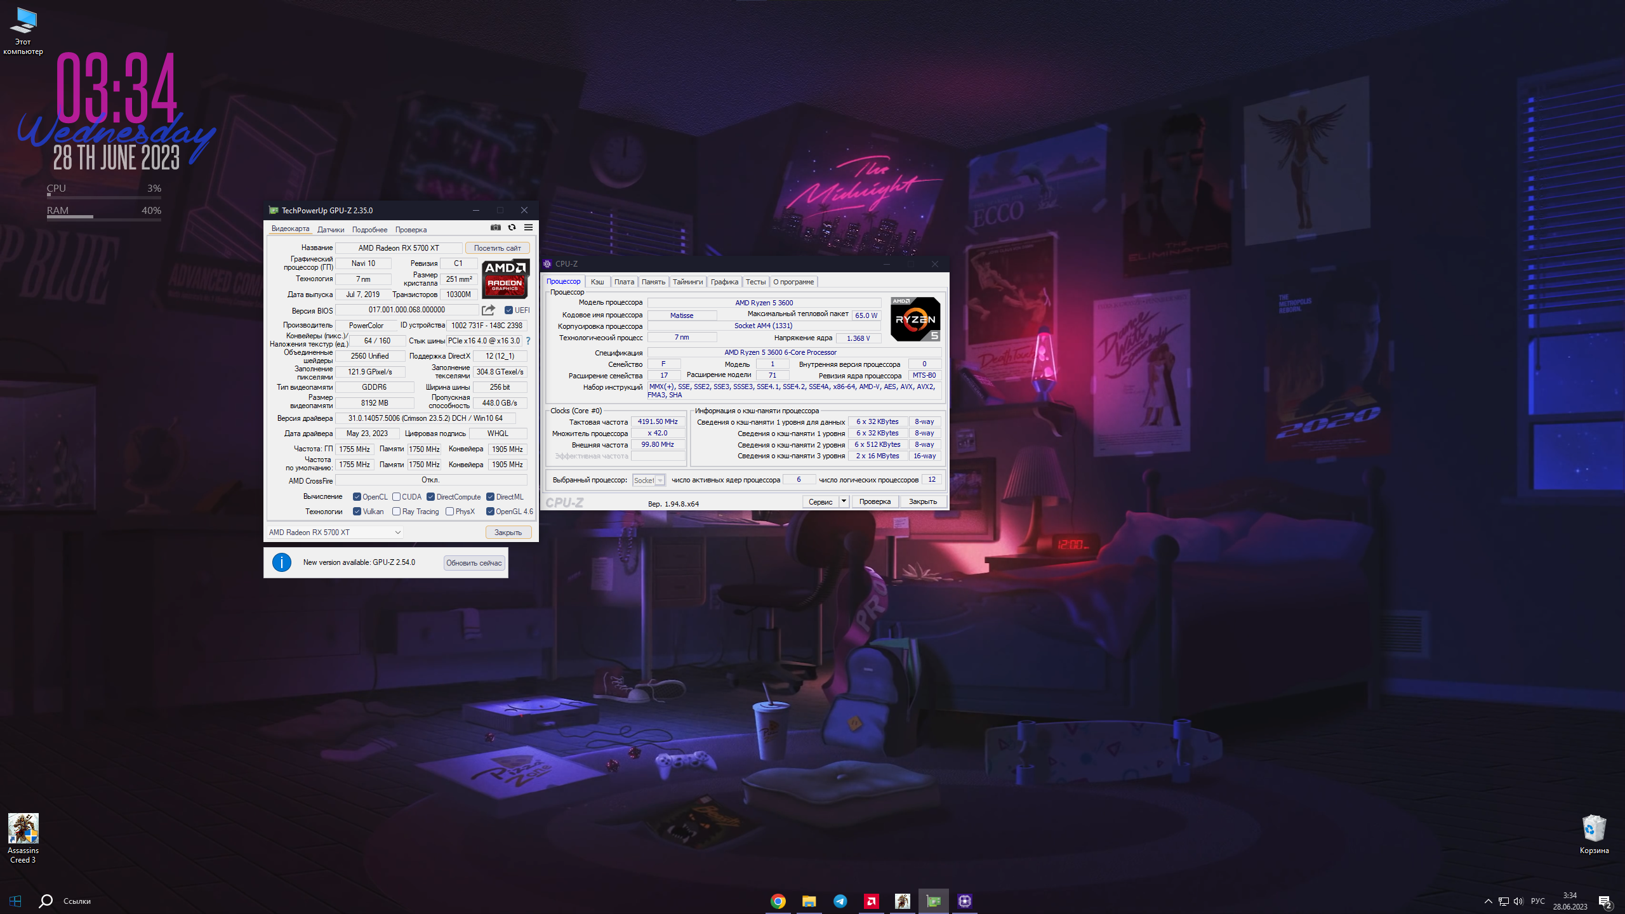Screen dimensions: 1625x914
Task: Click the CPU-Z taskbar icon
Action: (964, 901)
